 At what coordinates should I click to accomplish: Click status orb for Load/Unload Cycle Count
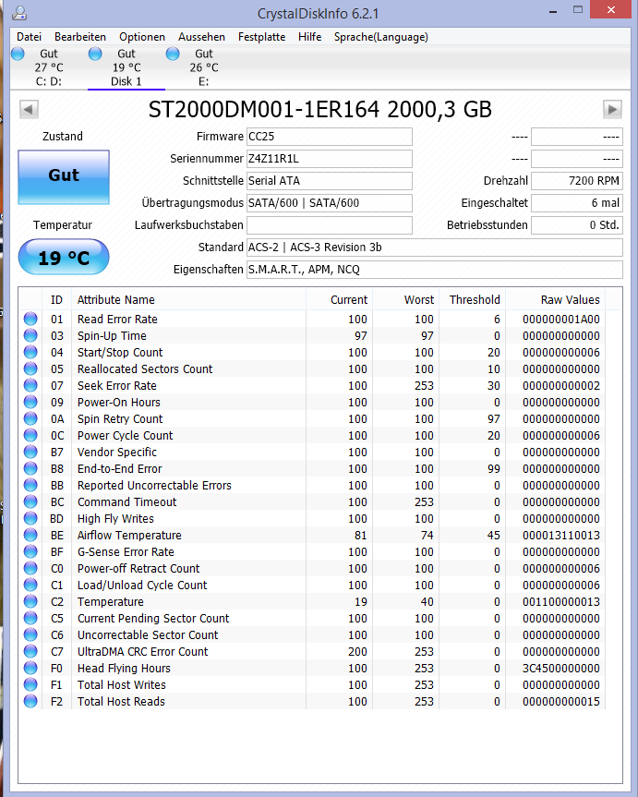30,585
